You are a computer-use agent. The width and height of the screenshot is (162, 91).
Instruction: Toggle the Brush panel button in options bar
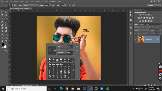(15, 5)
